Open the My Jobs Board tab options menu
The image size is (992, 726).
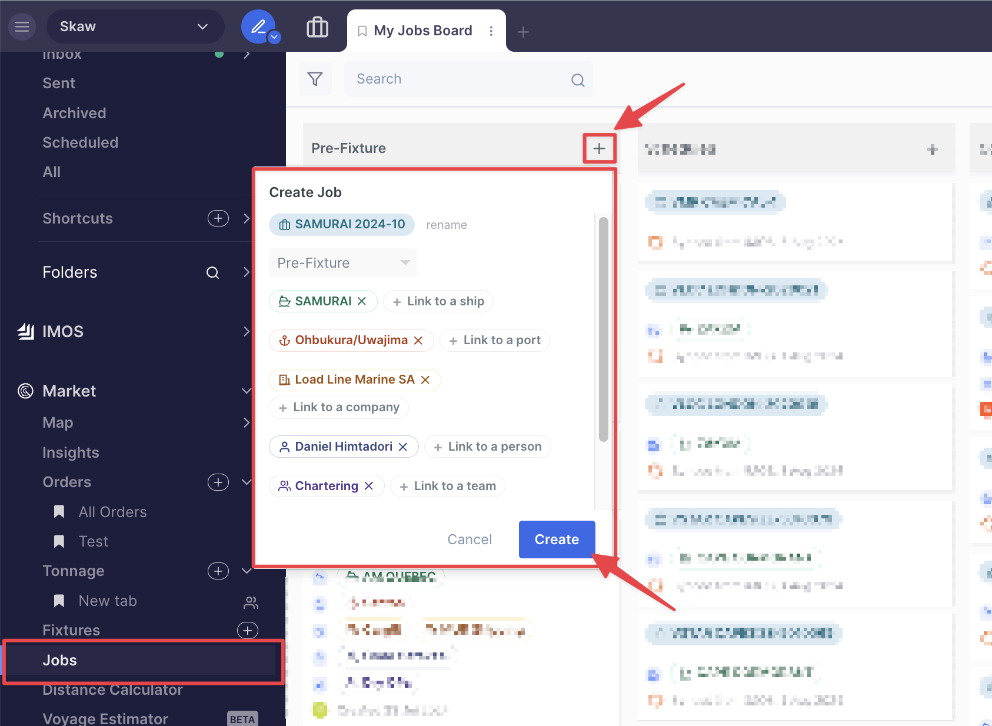point(491,31)
